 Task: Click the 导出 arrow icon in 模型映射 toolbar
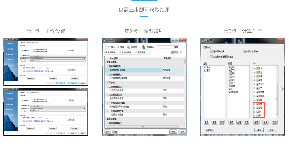[118, 47]
